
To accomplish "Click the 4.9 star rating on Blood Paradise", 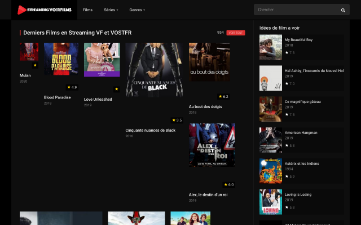I will coord(72,87).
